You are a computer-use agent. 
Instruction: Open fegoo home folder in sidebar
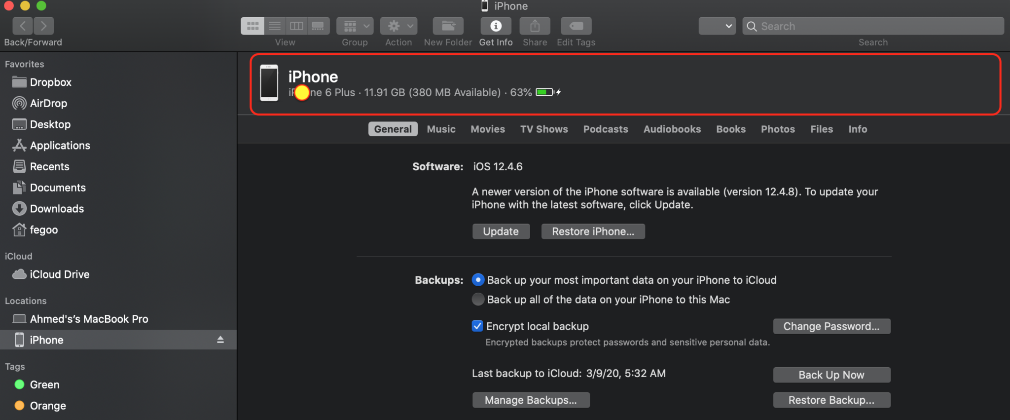click(43, 230)
